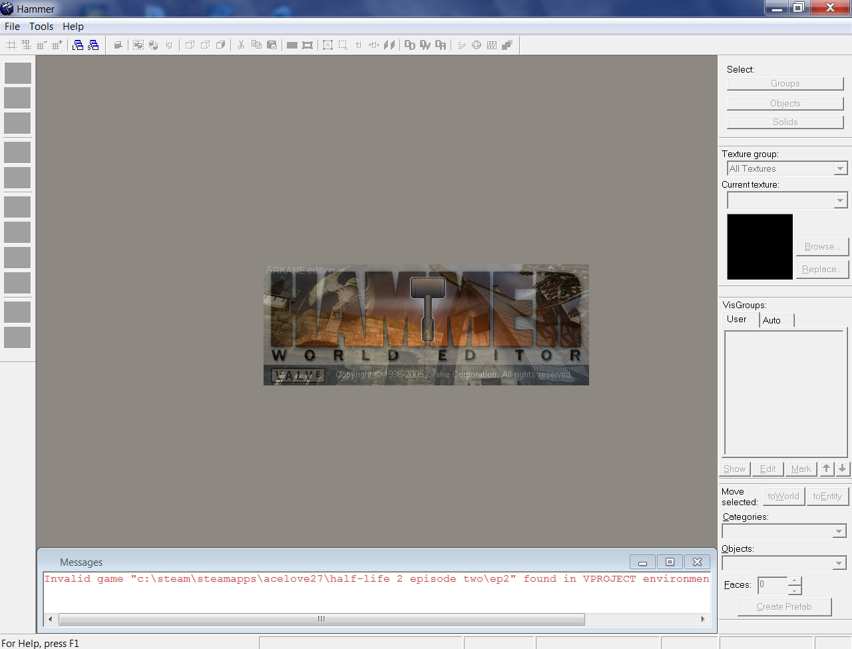
Task: Toggle the ignore groups 'ig' icon
Action: coord(169,45)
